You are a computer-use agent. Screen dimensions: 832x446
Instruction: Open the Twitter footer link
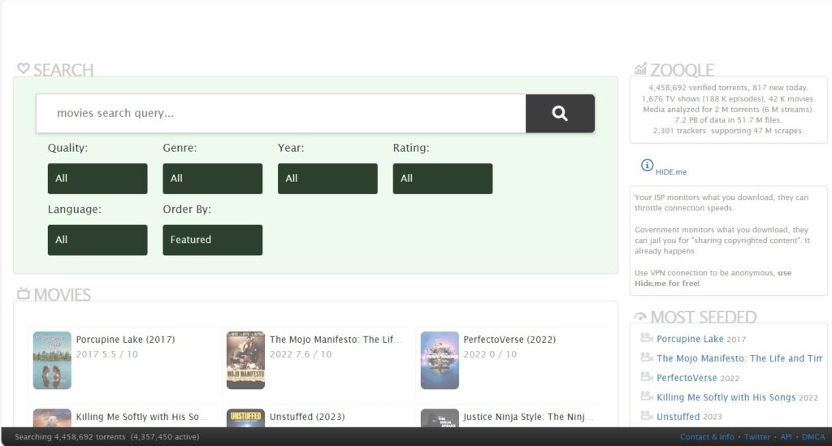pyautogui.click(x=757, y=437)
